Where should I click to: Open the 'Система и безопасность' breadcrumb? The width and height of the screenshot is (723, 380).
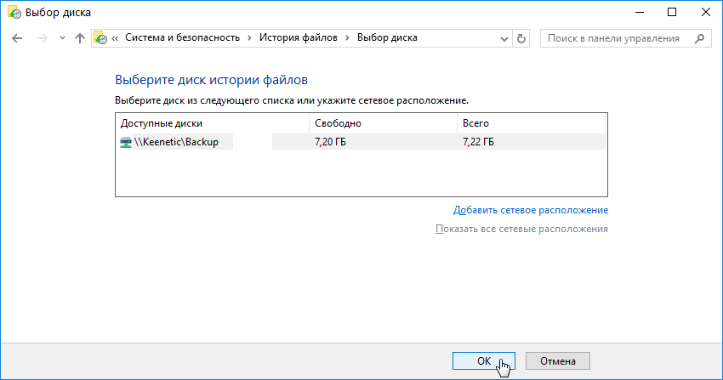pyautogui.click(x=182, y=38)
